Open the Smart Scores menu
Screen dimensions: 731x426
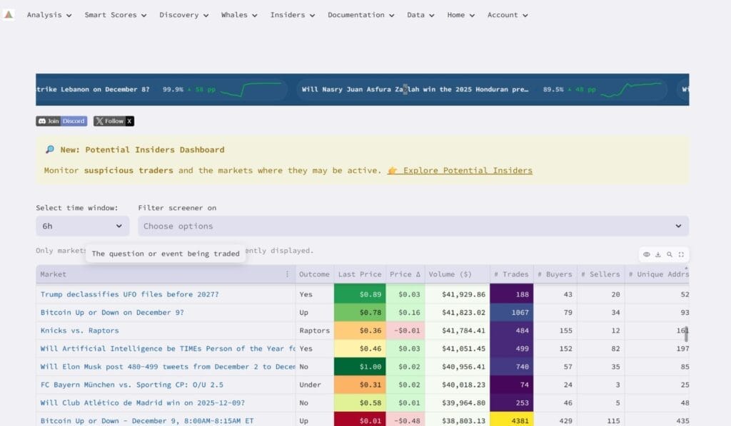[x=115, y=15]
